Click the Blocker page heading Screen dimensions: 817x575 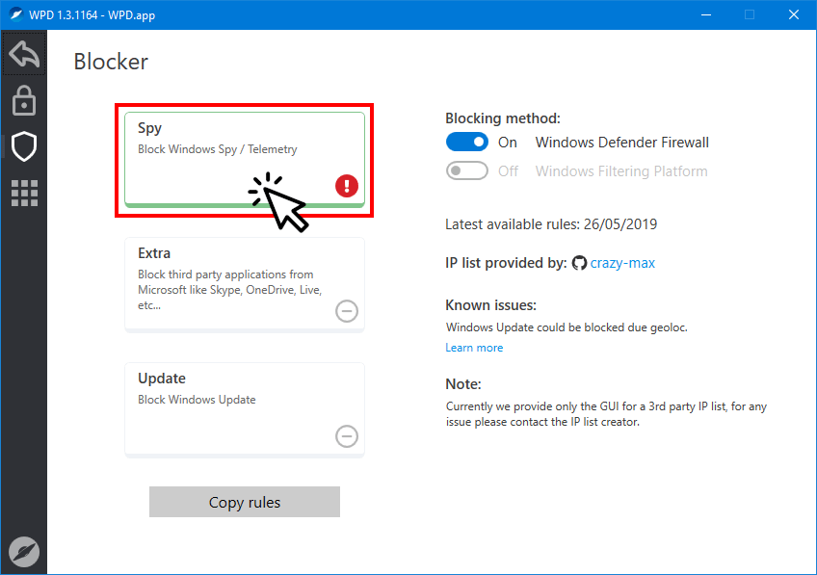[x=111, y=62]
